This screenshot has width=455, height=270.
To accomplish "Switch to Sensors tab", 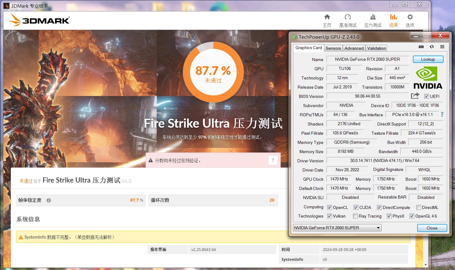I will [333, 48].
